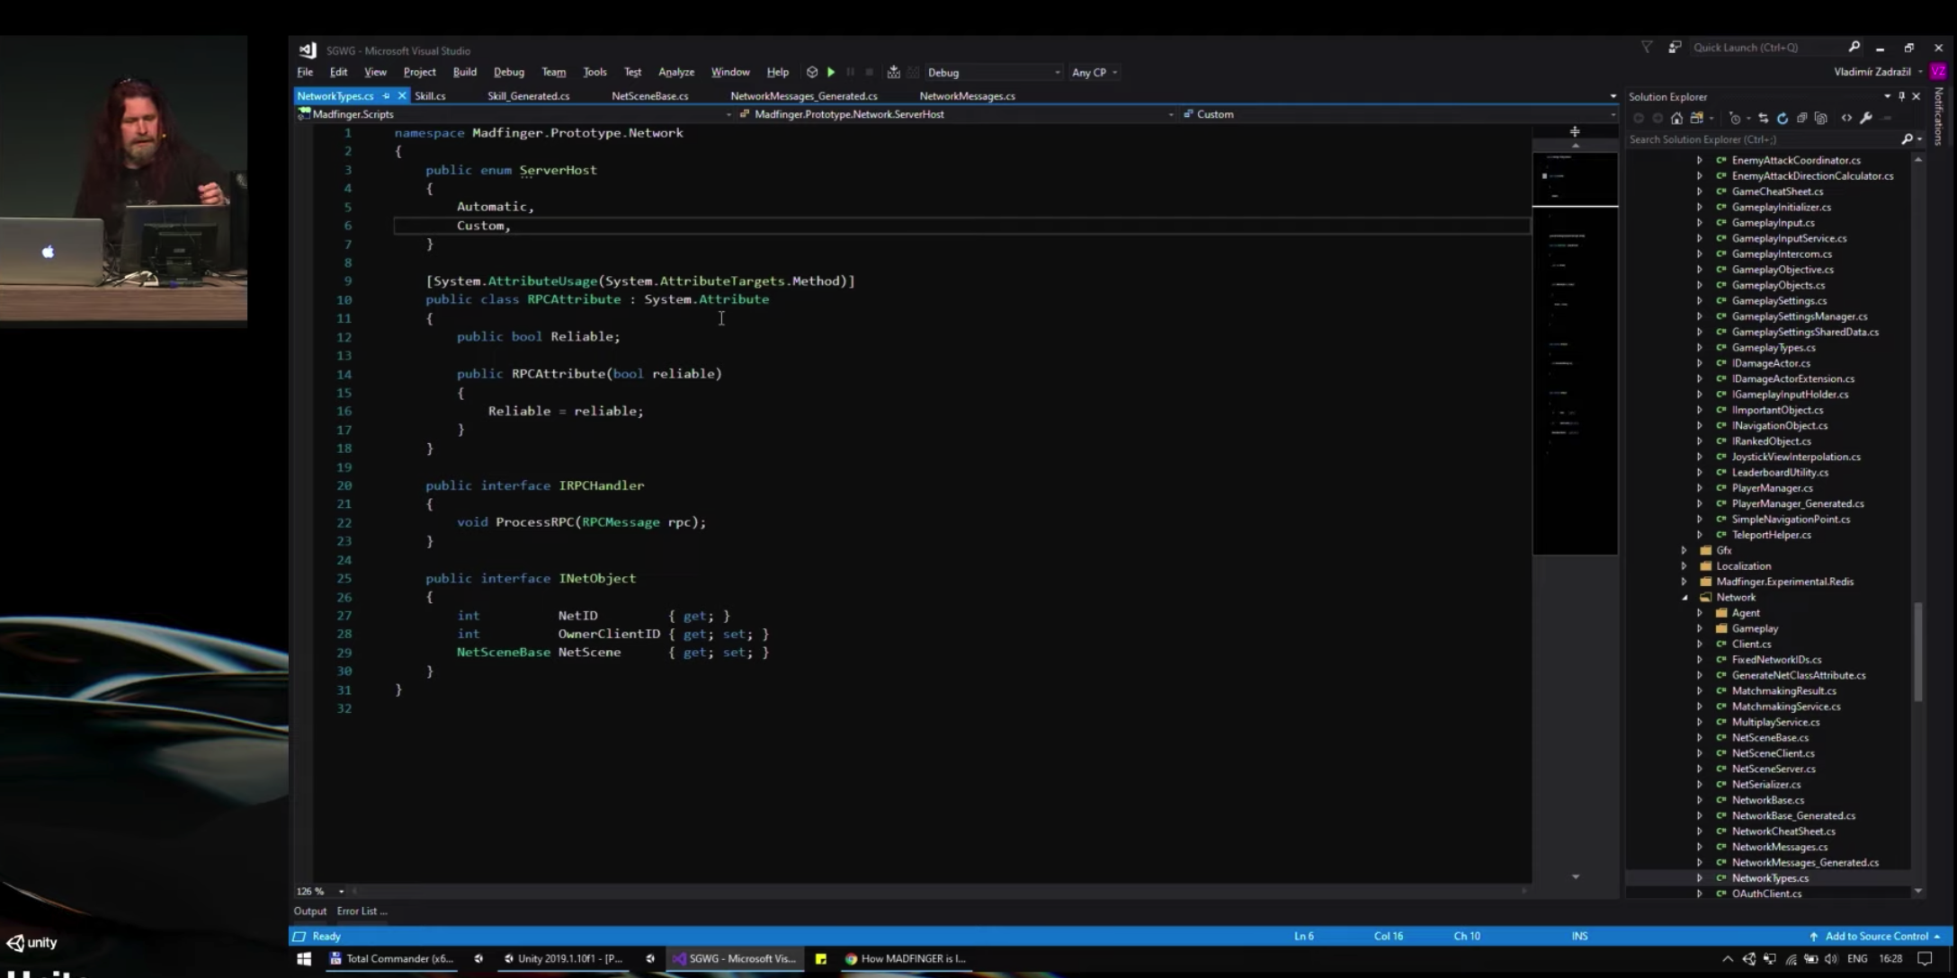Toggle Preview Selected Items code icon
The height and width of the screenshot is (978, 1957).
[x=1846, y=118]
